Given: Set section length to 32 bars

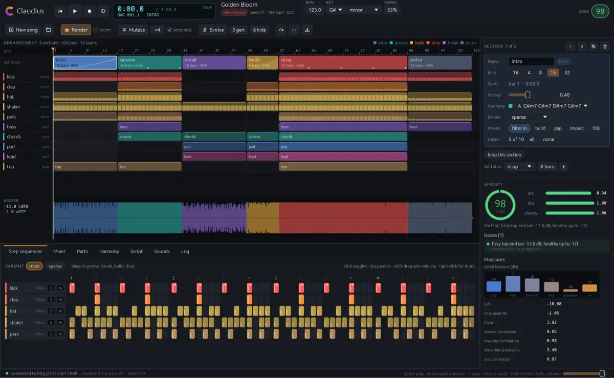Looking at the screenshot, I should pyautogui.click(x=567, y=73).
